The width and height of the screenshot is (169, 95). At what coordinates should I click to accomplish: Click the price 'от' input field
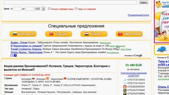[17, 9]
